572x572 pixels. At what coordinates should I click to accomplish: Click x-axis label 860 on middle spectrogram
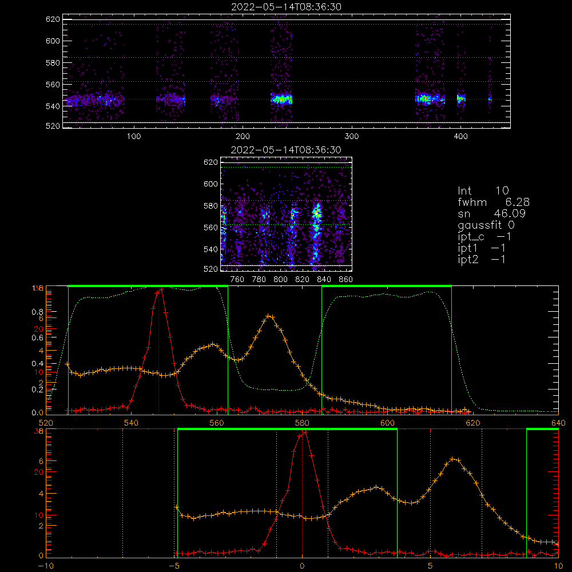346,280
